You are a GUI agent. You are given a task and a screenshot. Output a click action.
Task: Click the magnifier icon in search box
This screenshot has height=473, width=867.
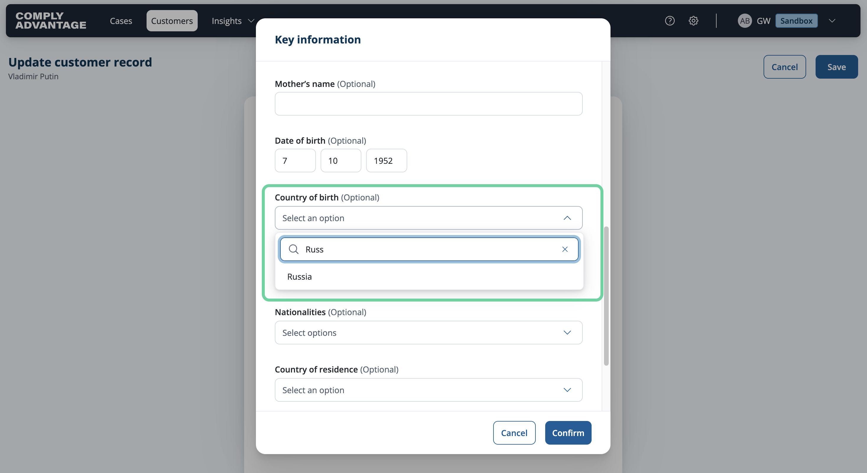tap(293, 249)
